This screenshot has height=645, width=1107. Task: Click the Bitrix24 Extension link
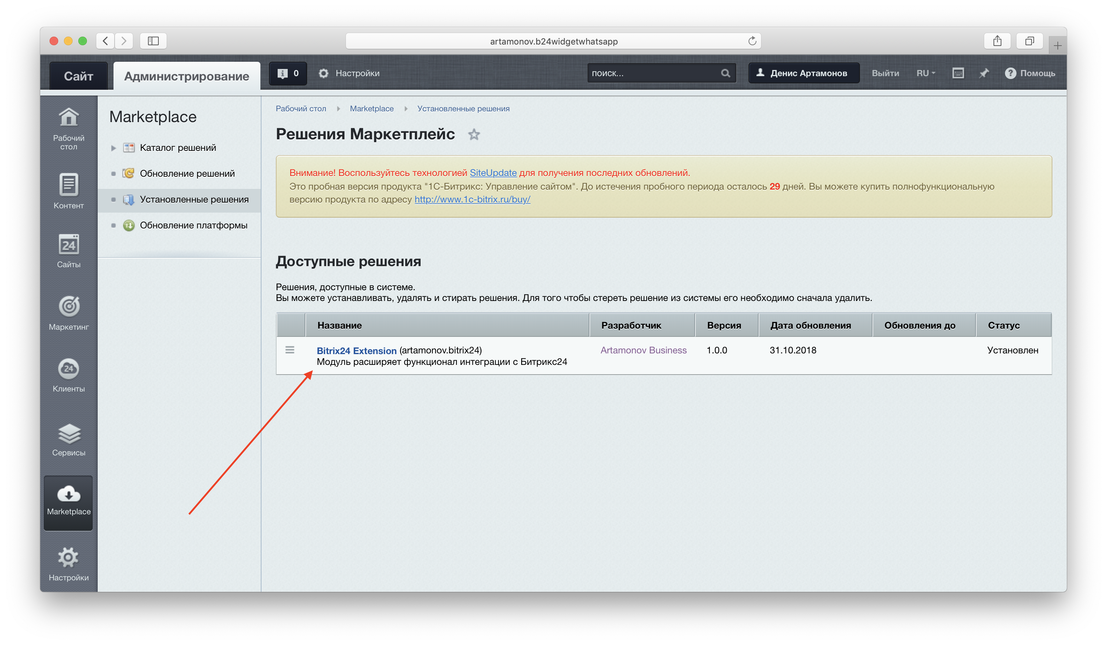coord(356,350)
